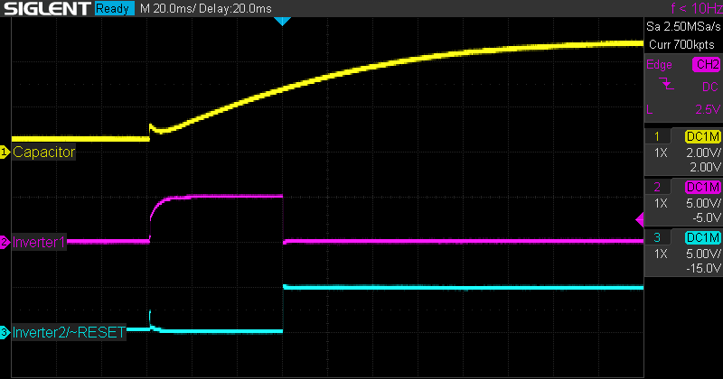The height and width of the screenshot is (379, 723).
Task: Click the cyan DC1M coupling badge
Action: [703, 237]
